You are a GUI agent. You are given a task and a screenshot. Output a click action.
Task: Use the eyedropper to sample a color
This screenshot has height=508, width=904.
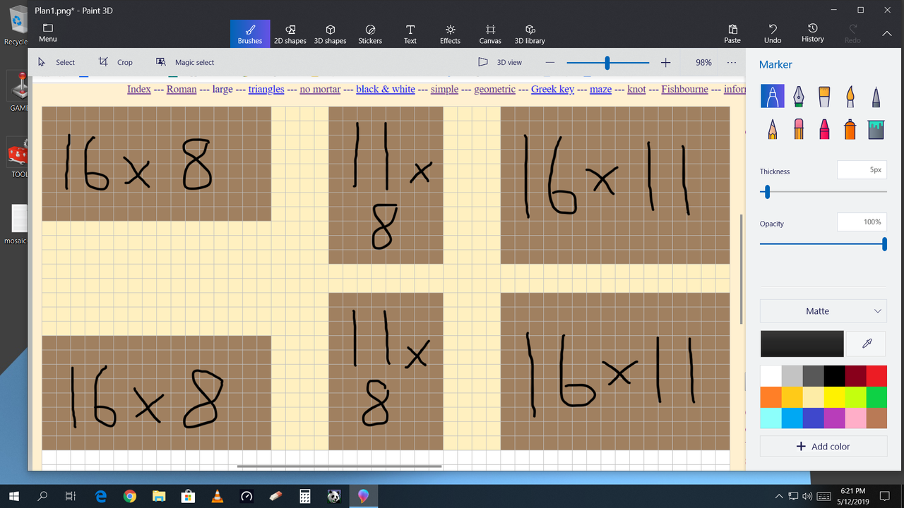click(865, 344)
